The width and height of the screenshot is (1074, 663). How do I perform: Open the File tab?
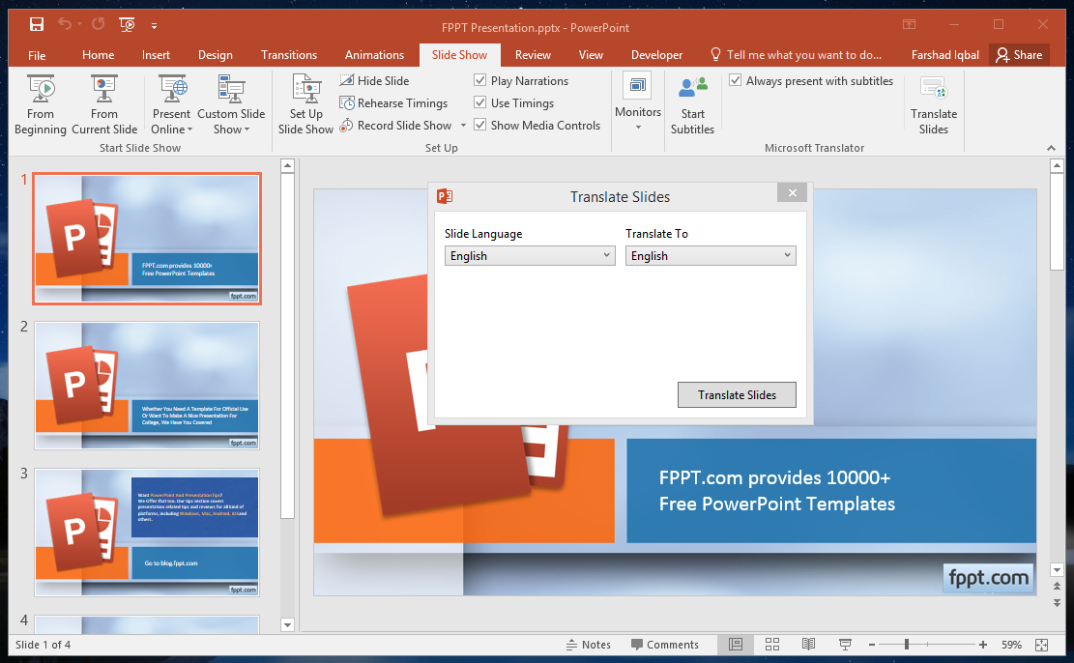click(x=37, y=55)
